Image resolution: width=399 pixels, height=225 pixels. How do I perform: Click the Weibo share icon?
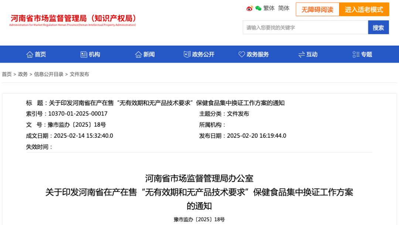[250, 8]
